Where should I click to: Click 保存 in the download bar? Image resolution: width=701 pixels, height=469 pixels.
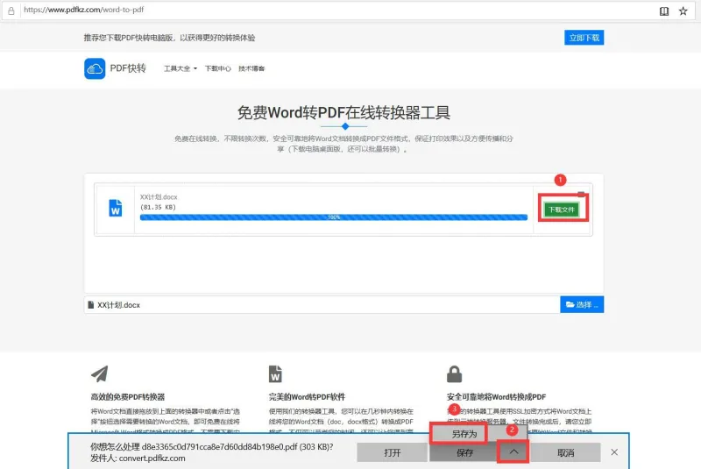(464, 453)
